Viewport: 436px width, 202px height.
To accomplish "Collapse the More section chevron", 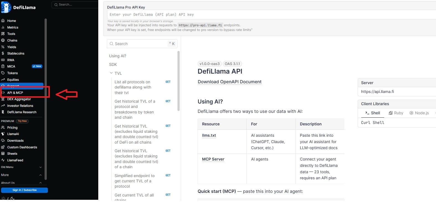I will [x=40, y=175].
